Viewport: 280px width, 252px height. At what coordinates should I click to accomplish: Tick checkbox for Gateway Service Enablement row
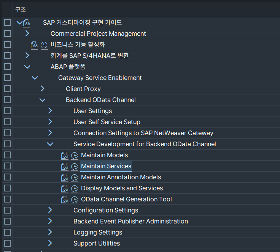pos(8,78)
